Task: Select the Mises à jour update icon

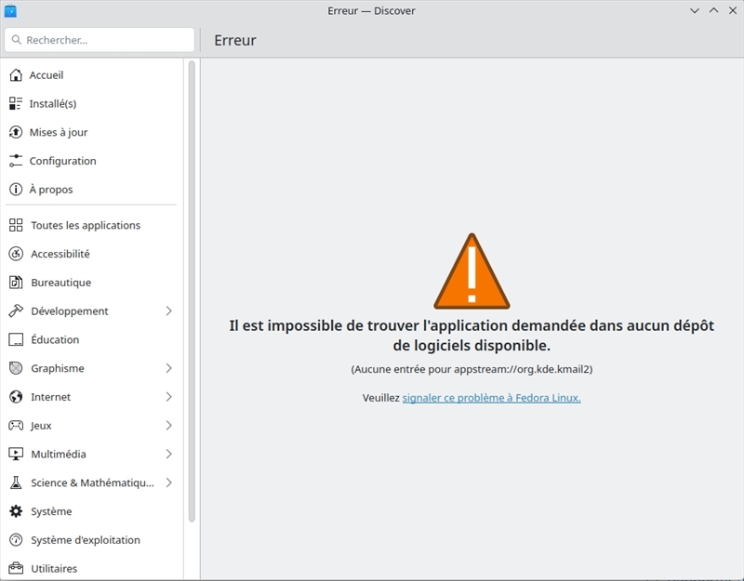Action: (16, 132)
